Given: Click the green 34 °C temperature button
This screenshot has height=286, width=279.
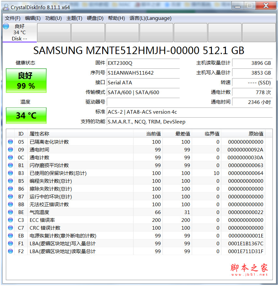Looking at the screenshot, I should coord(26,116).
